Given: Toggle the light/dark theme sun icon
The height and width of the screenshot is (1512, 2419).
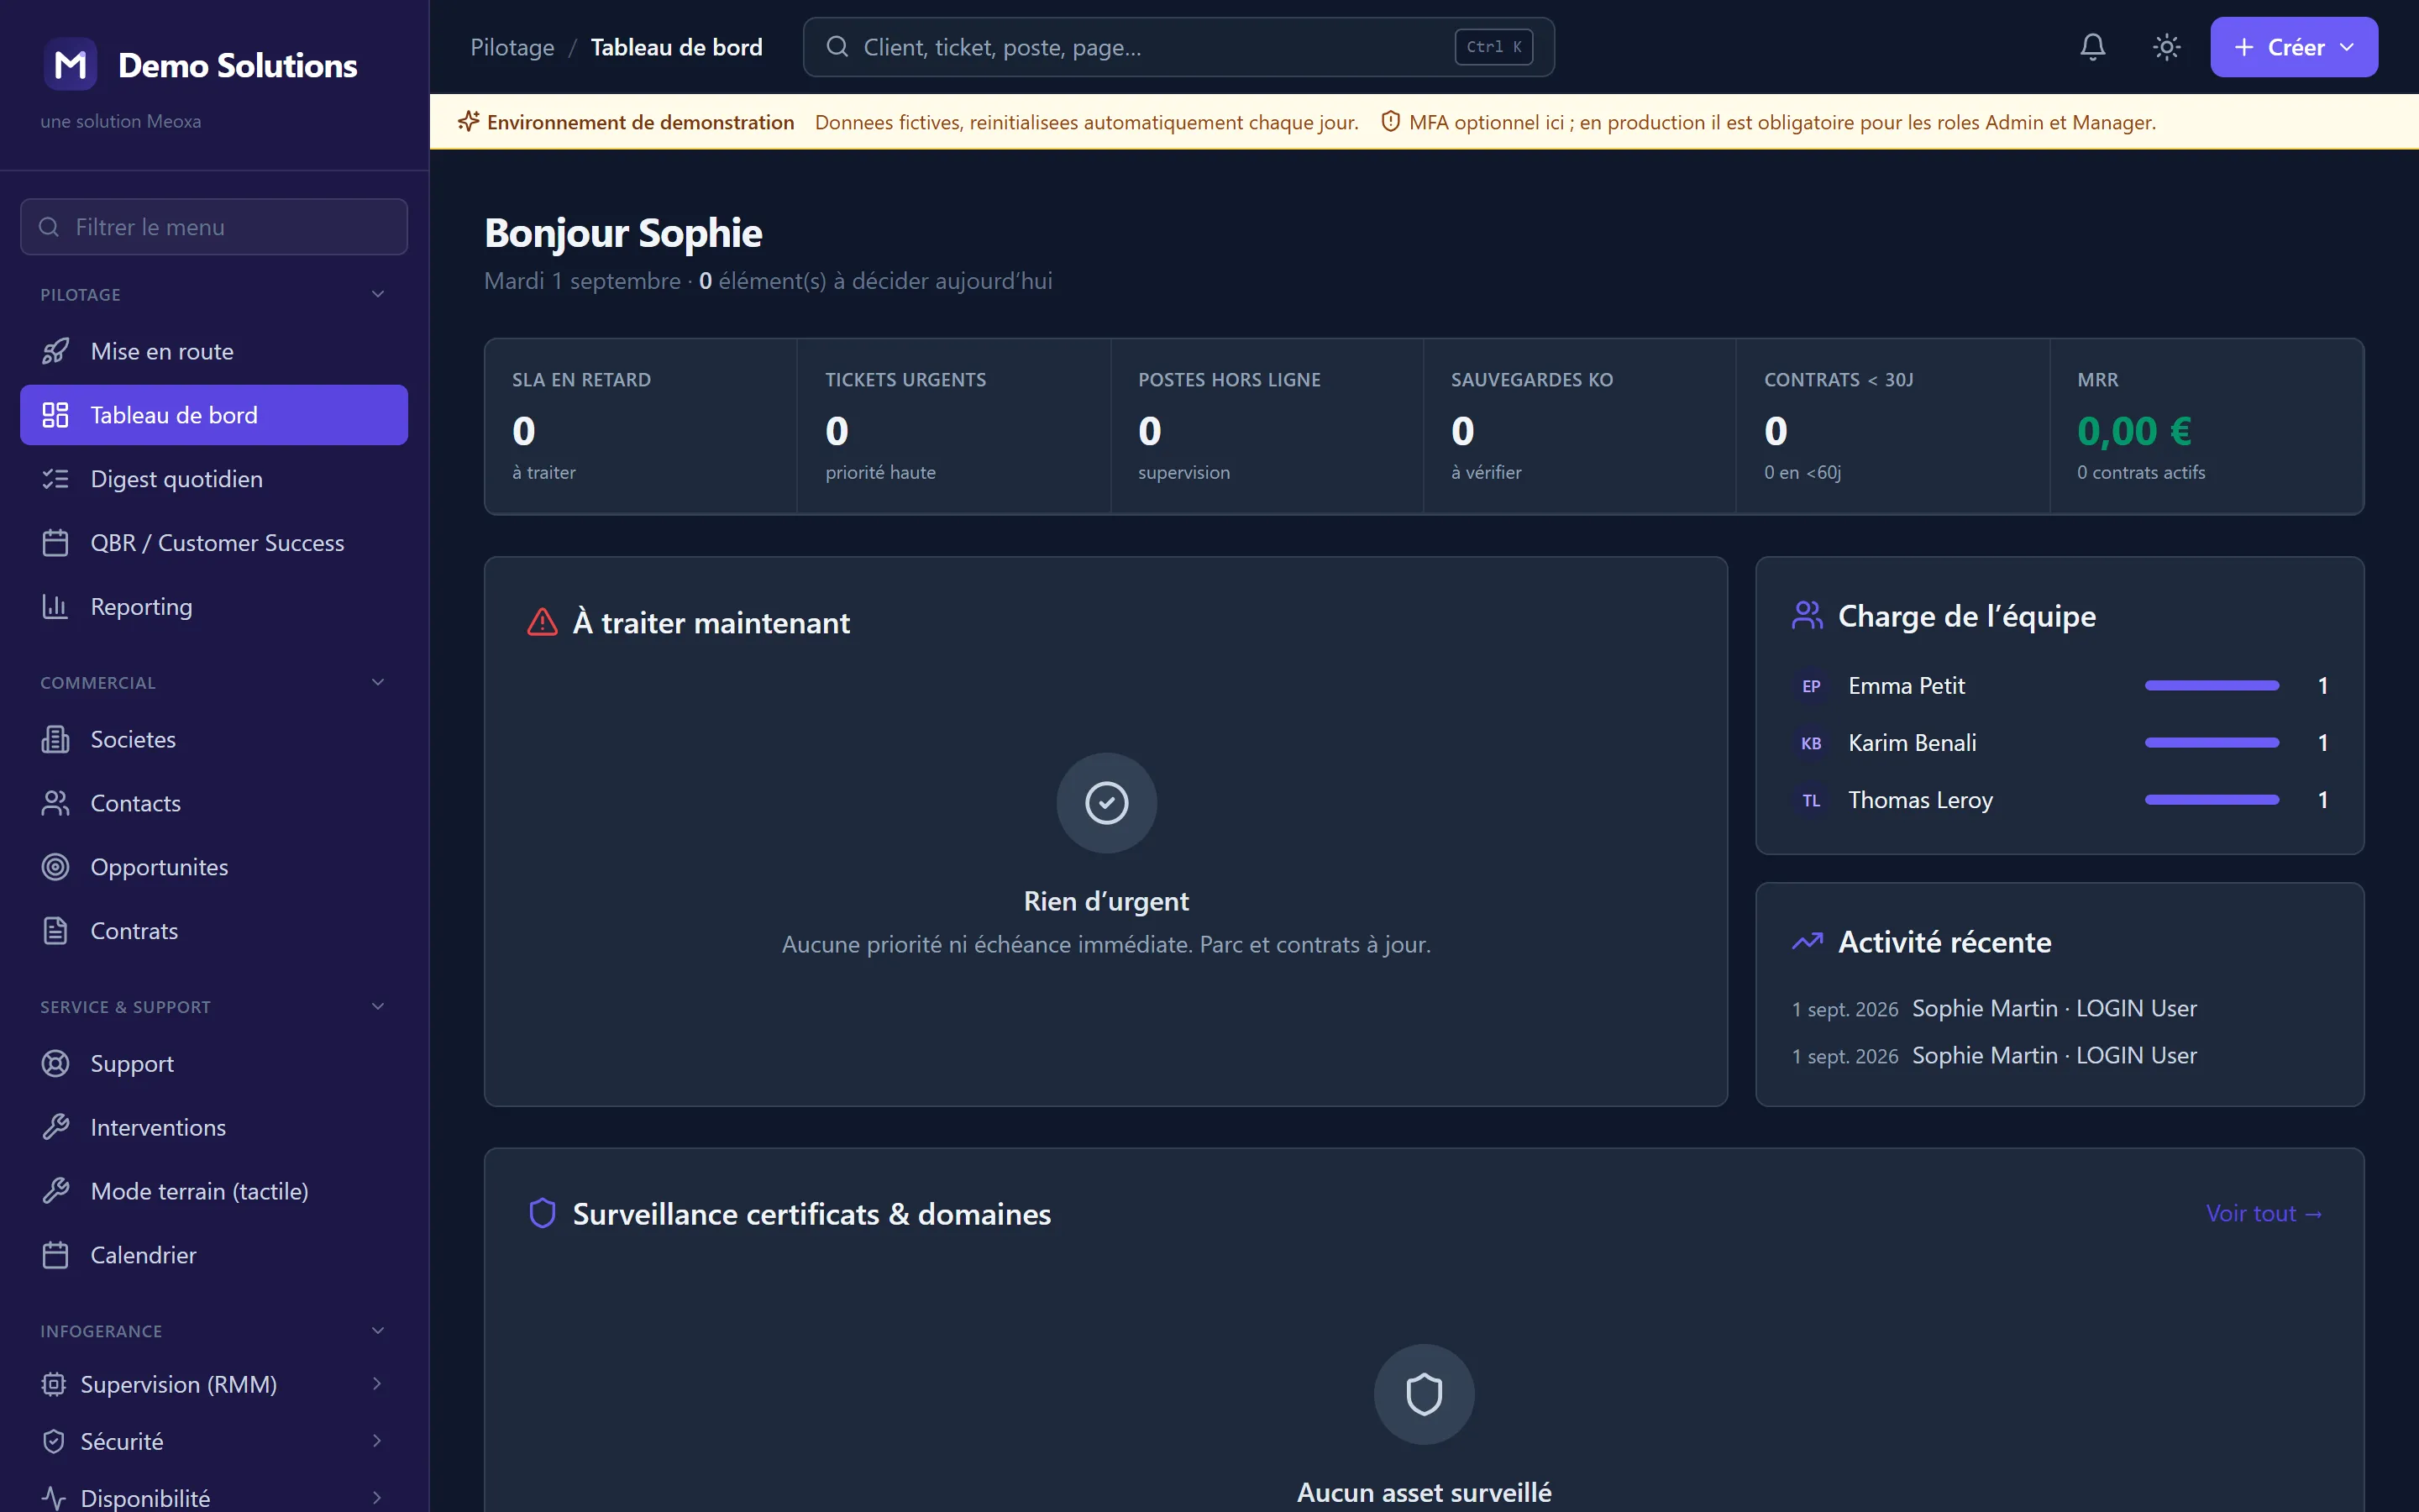Looking at the screenshot, I should (2166, 47).
